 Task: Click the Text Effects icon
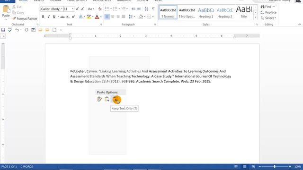(x=81, y=17)
